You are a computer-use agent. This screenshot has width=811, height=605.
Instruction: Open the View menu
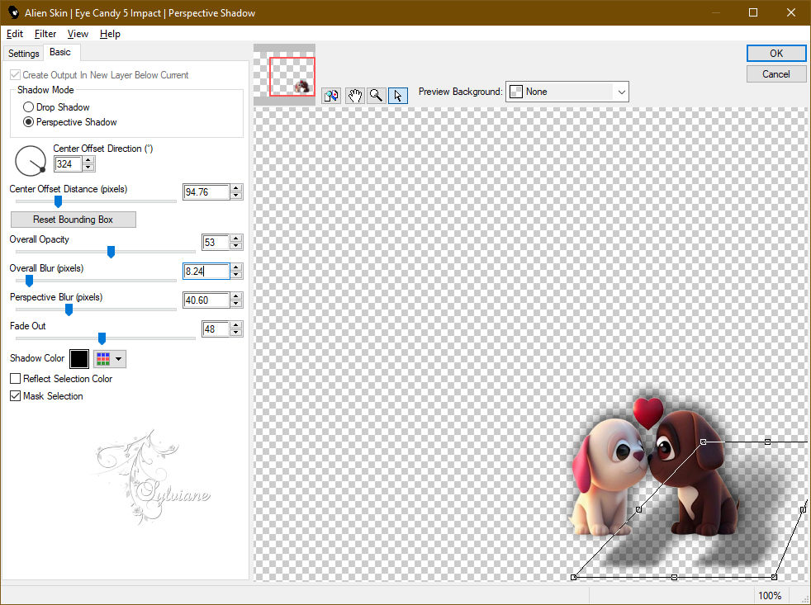point(78,34)
